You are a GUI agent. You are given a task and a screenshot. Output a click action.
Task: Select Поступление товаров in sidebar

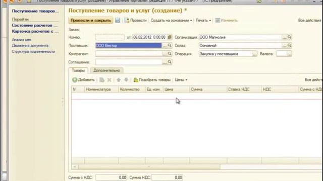tap(35, 11)
